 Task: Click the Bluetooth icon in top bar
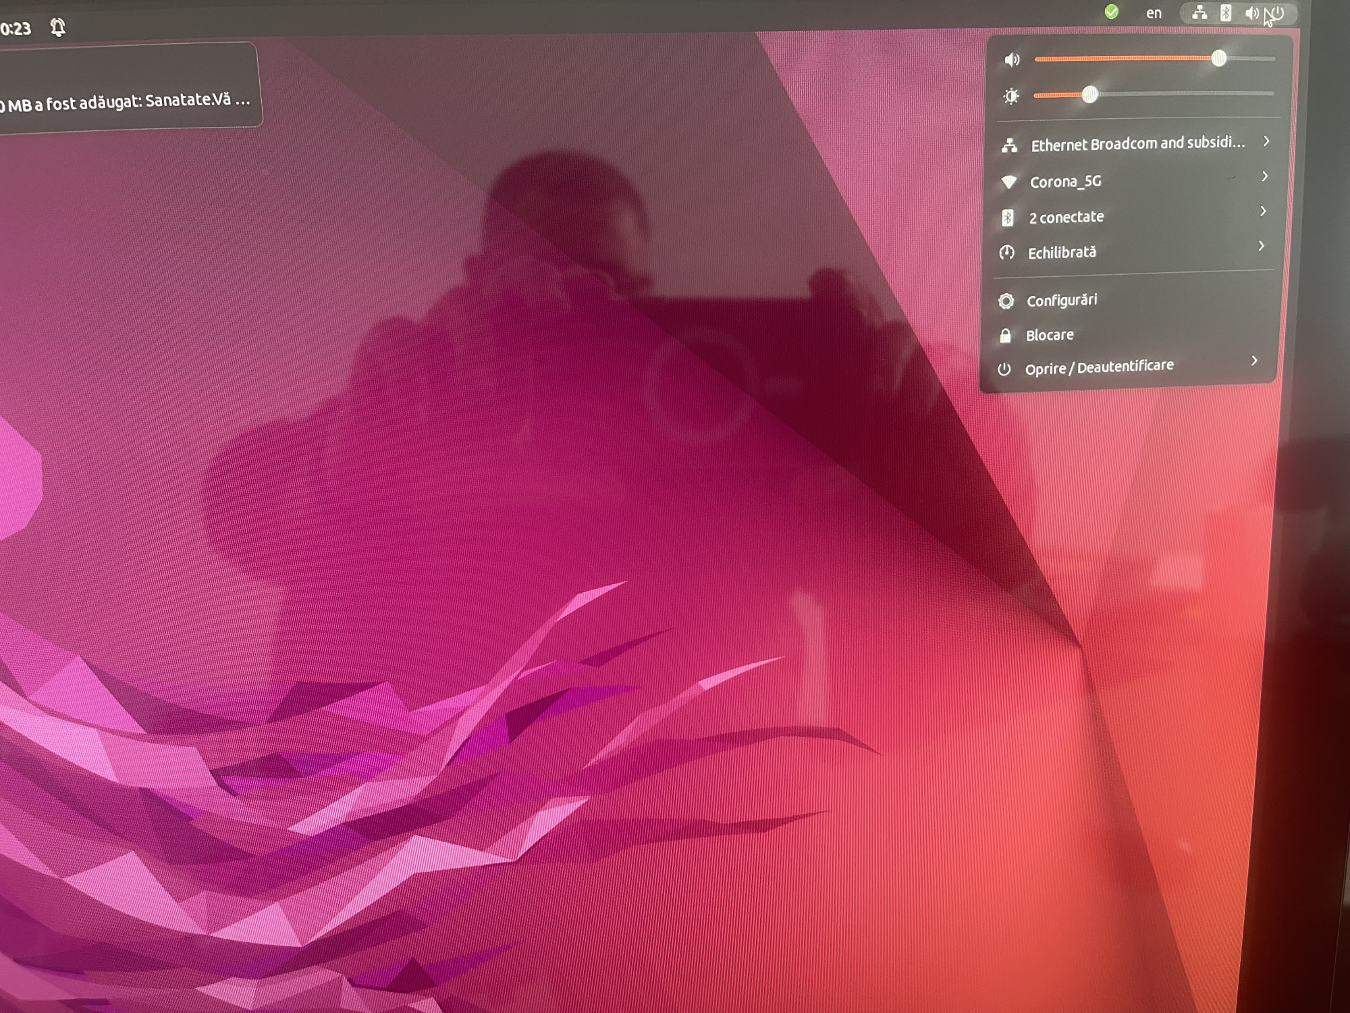(x=1226, y=13)
